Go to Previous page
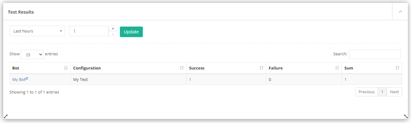411x123 pixels. tap(366, 92)
